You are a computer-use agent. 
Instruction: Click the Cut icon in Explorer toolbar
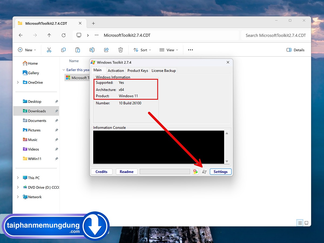tap(49, 50)
